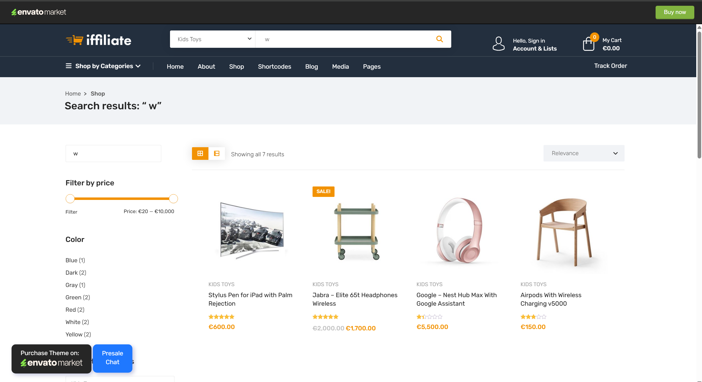Image resolution: width=702 pixels, height=382 pixels.
Task: Click the SALE! badge on Jabra product
Action: point(323,191)
